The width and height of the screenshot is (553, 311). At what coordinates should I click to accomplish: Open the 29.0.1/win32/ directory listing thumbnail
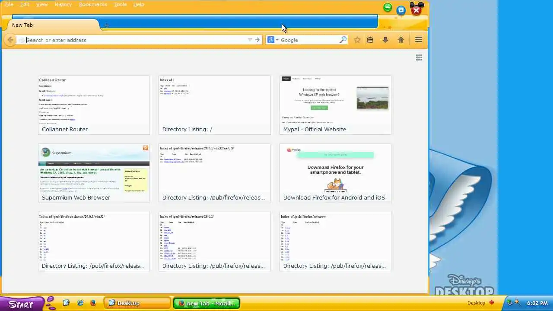tap(94, 241)
